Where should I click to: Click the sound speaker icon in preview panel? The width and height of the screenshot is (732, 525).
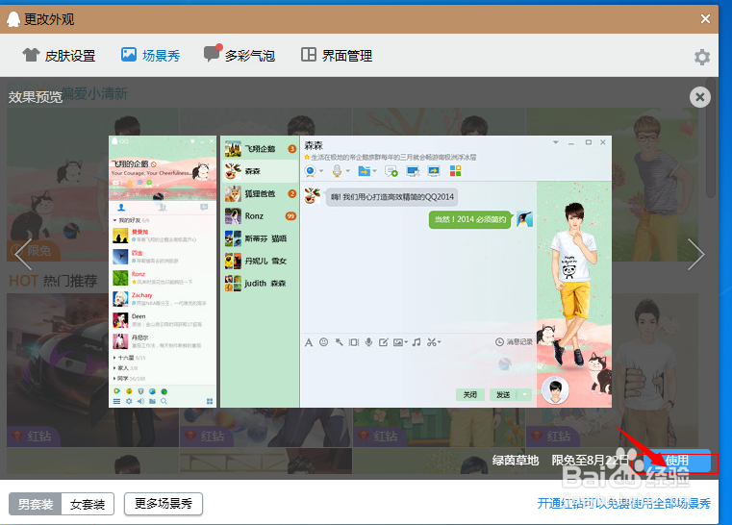coord(140,401)
